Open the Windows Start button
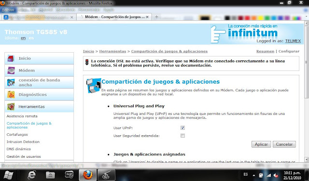Viewport: 309px width, 181px height. click(x=8, y=175)
